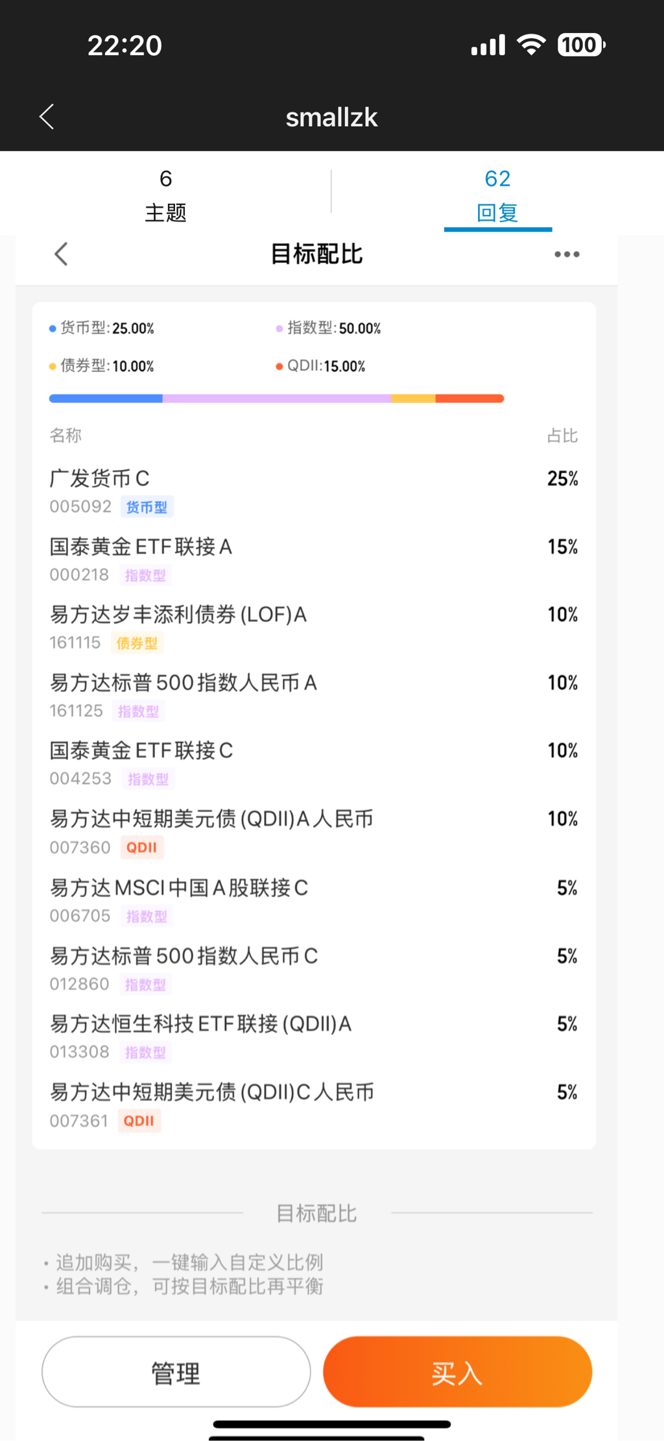Tap the 货币型 tag under 广发货币C
Viewport: 664px width, 1441px height.
(147, 507)
